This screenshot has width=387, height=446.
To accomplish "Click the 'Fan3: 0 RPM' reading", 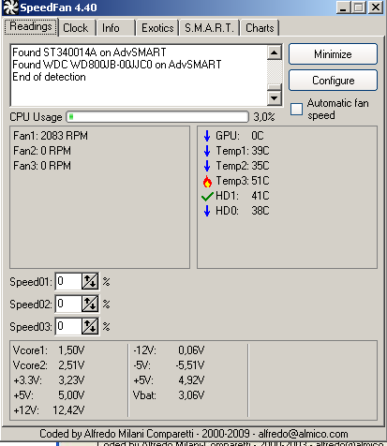I will (42, 166).
